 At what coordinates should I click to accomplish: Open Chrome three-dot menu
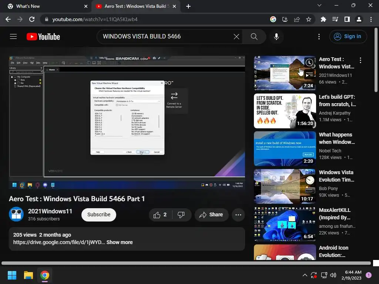(x=371, y=19)
